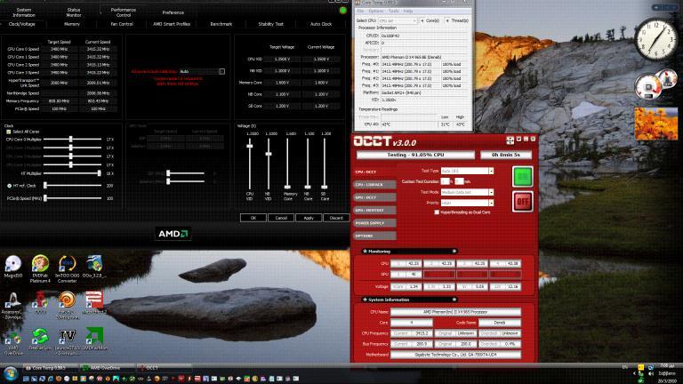683x384 pixels.
Task: Open the Stability Test tab
Action: tap(270, 24)
